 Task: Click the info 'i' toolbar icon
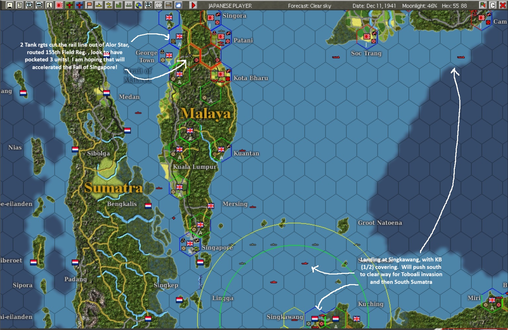coord(49,5)
